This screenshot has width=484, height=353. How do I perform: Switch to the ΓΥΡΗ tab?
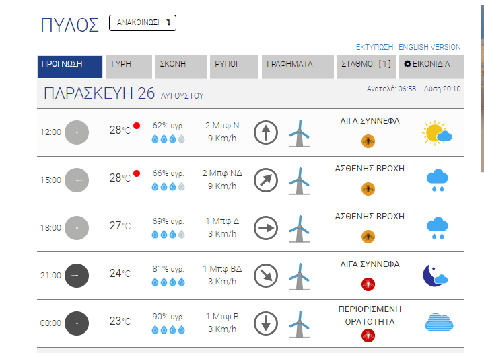(x=129, y=67)
